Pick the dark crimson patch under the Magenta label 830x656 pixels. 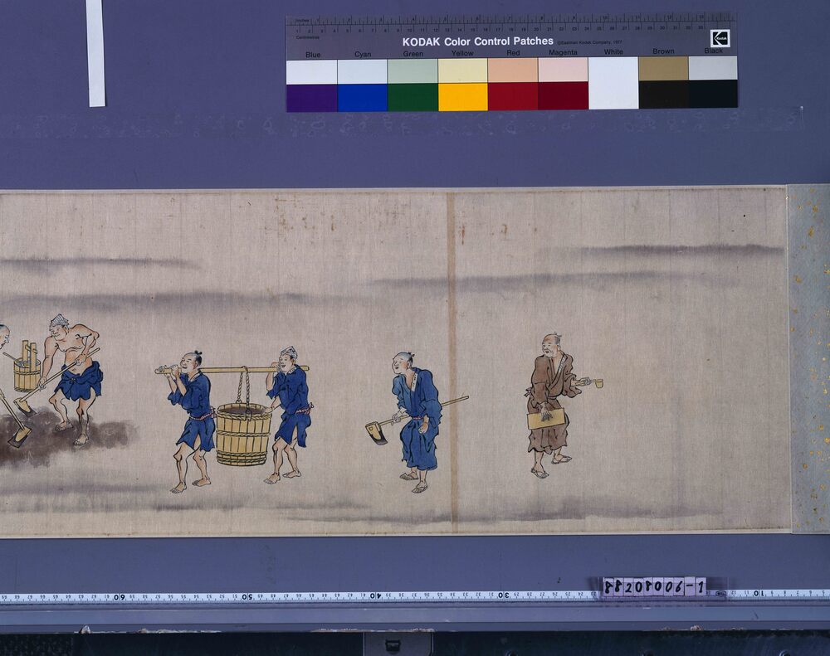pyautogui.click(x=564, y=95)
